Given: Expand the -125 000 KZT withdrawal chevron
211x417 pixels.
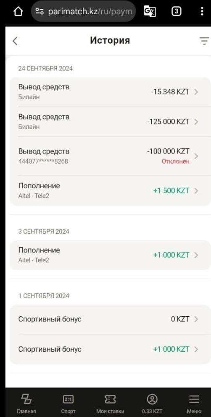Looking at the screenshot, I should pyautogui.click(x=196, y=122).
